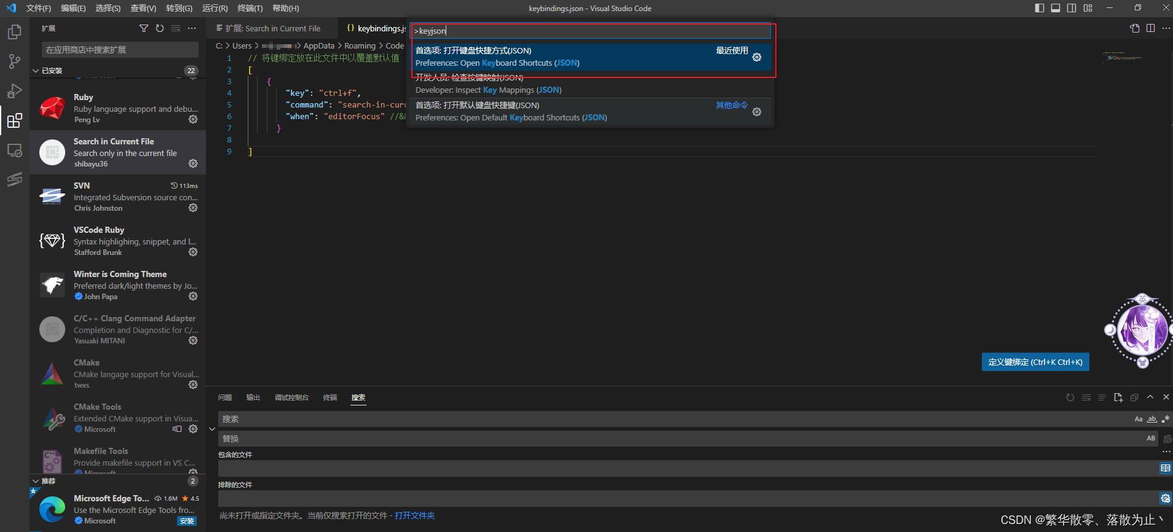Click the extension marketplace search box

pos(120,50)
